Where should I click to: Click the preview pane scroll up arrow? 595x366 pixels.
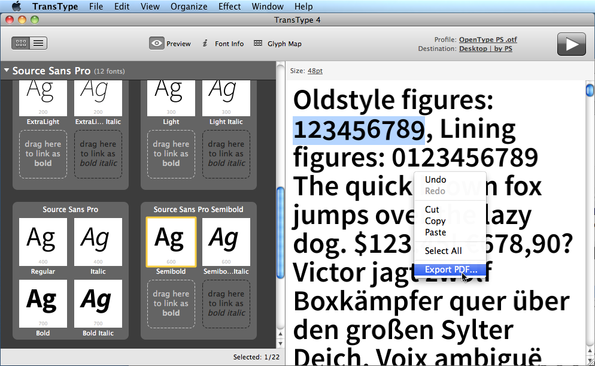[x=590, y=350]
